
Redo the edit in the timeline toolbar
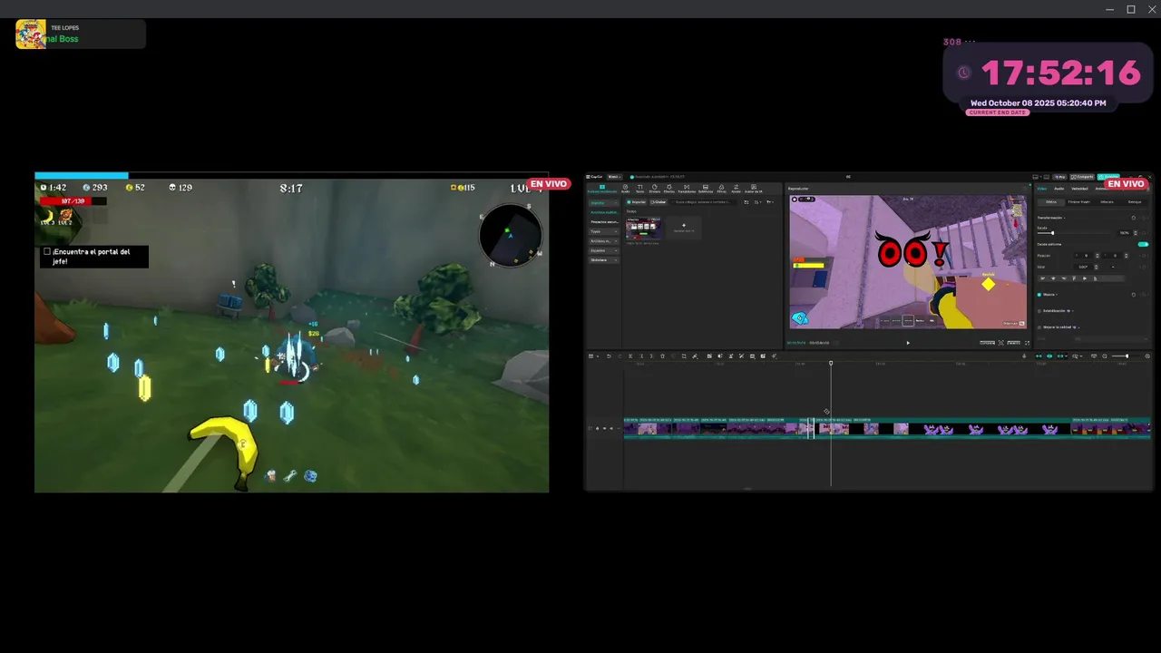click(x=620, y=356)
